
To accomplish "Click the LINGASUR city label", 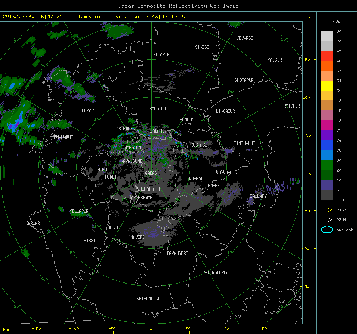I will pos(225,111).
